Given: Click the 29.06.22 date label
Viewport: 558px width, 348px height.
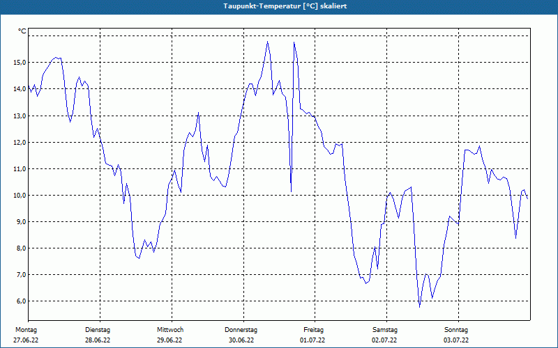Looking at the screenshot, I should click(x=169, y=340).
